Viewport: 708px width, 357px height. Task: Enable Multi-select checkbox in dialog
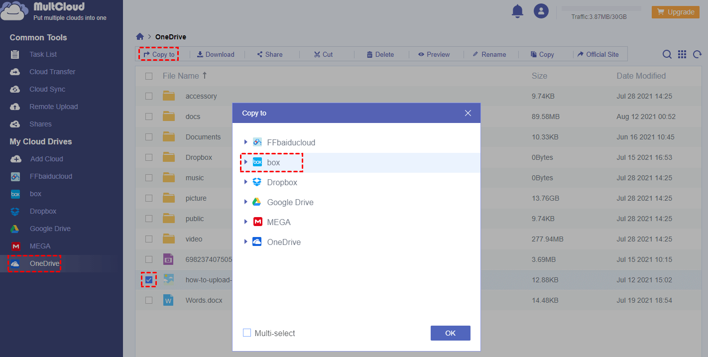[x=247, y=333]
